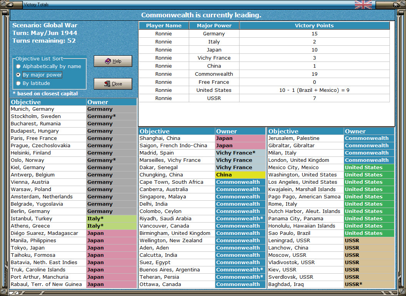
Task: Select Oslo, Norway objective
Action: 48,160
